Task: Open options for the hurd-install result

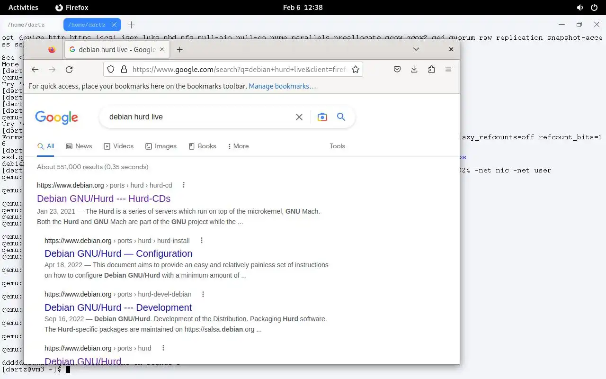Action: point(201,241)
